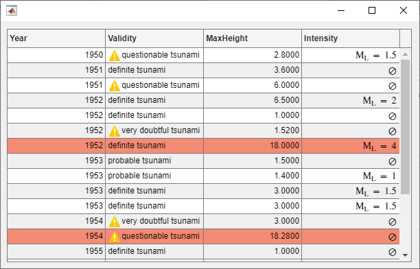Select 'definite tsunami' in the 6.5000 row
Viewport: 420px width, 269px height.
click(137, 100)
